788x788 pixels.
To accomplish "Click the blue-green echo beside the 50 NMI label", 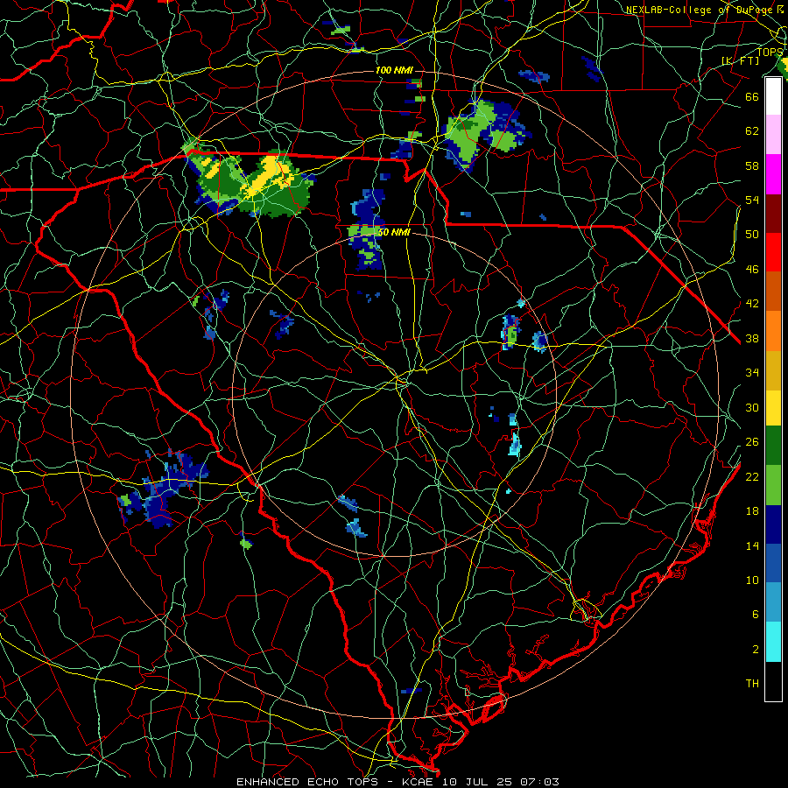I will pyautogui.click(x=367, y=229).
